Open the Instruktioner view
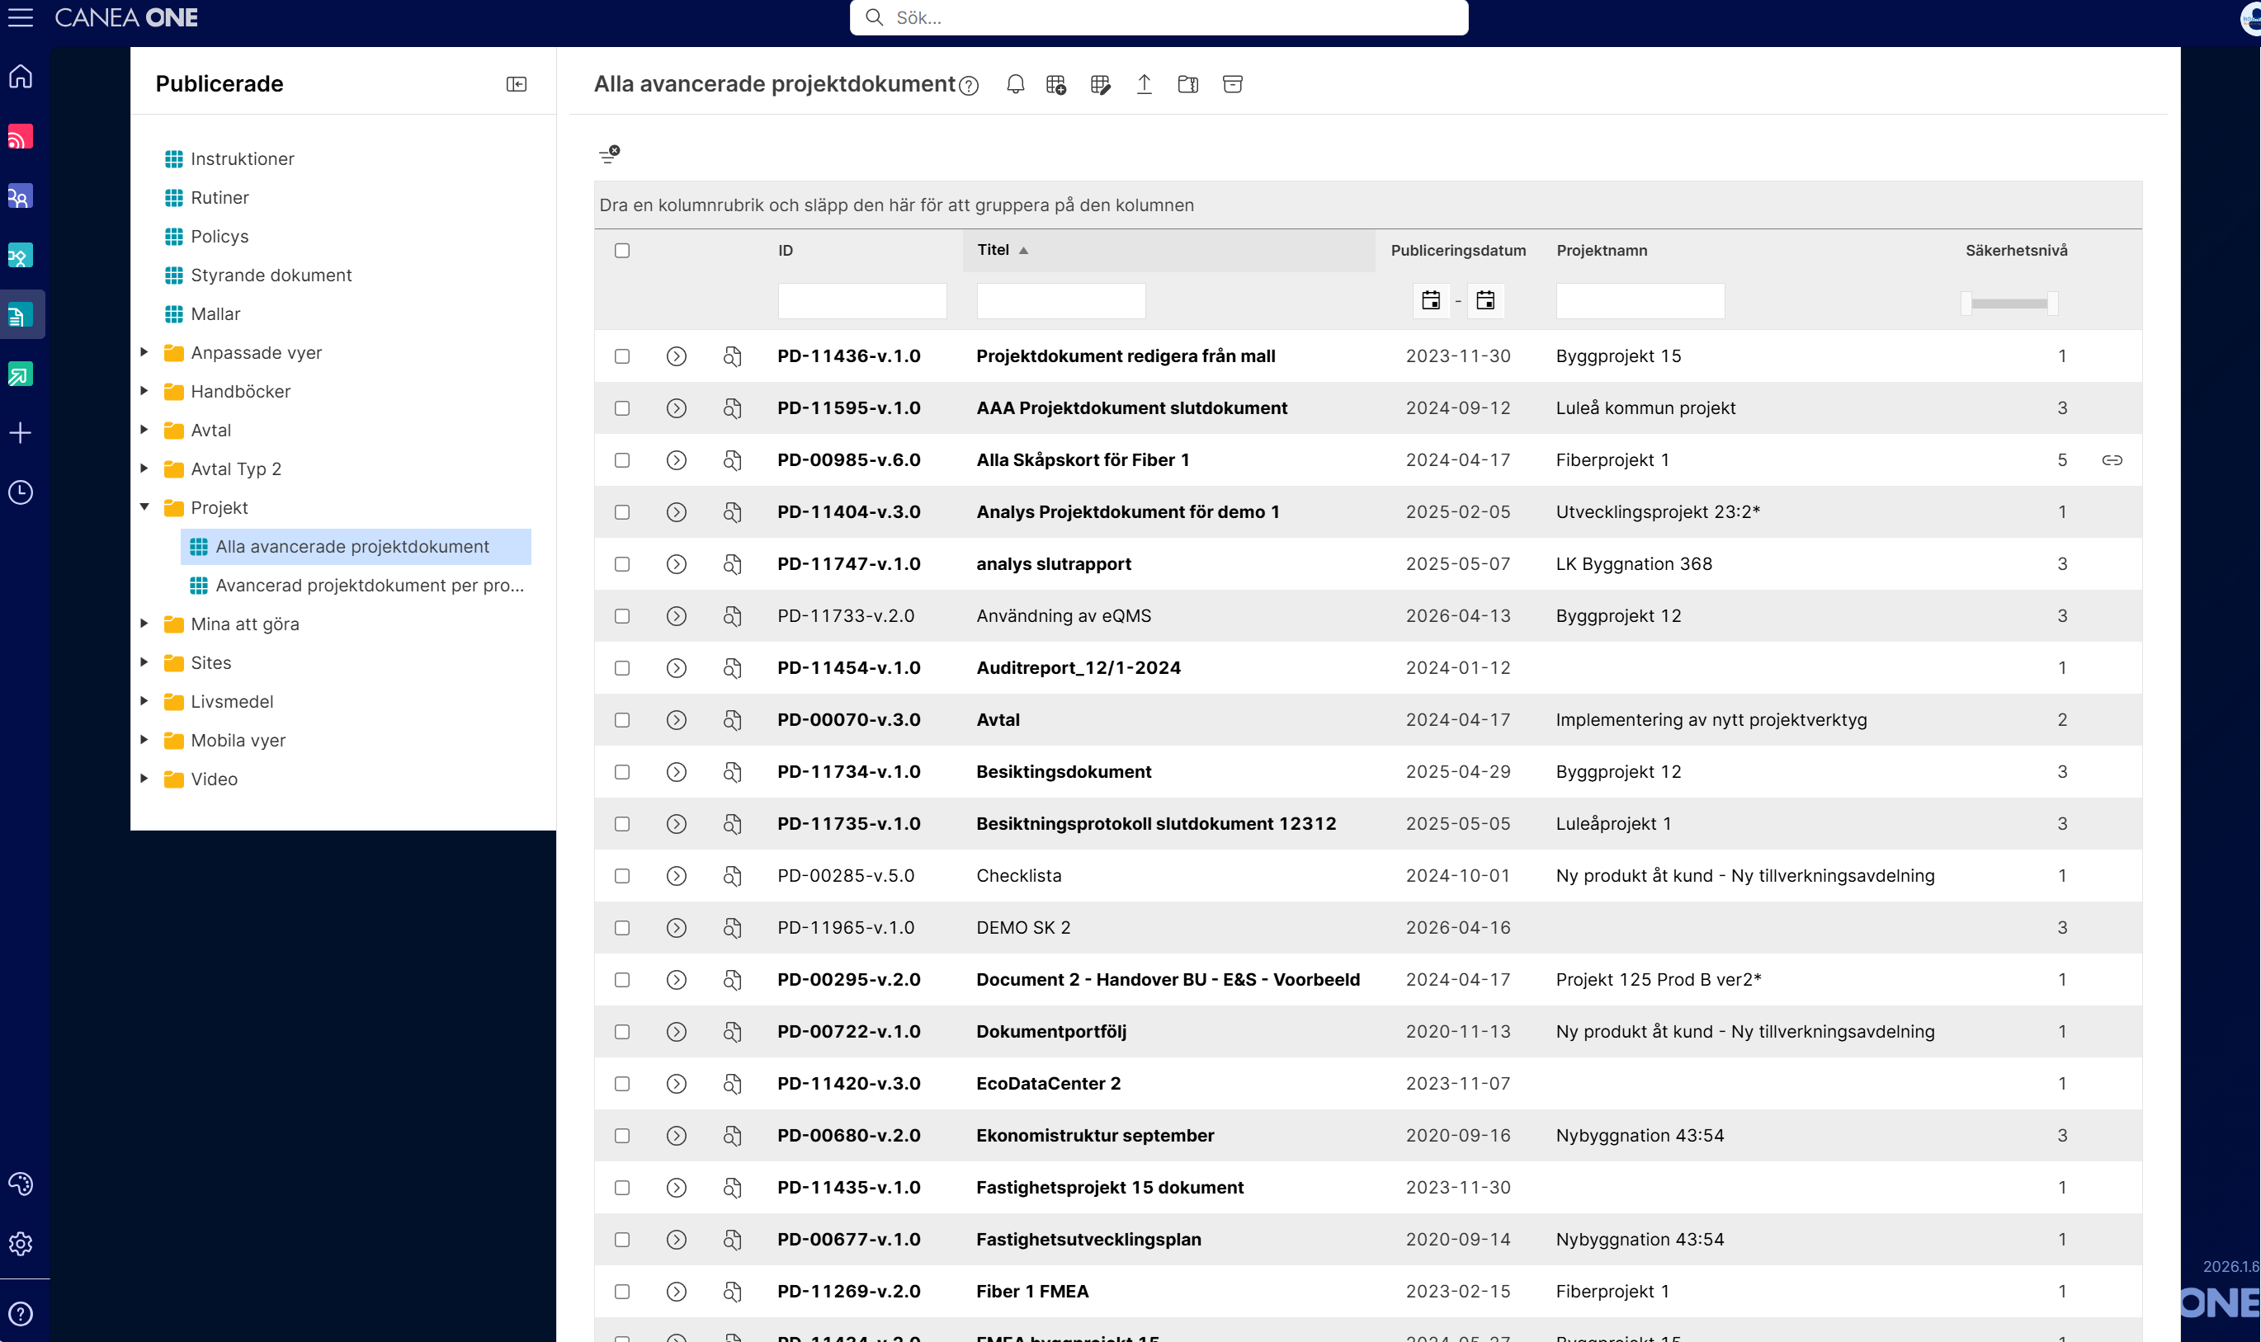 pos(243,159)
